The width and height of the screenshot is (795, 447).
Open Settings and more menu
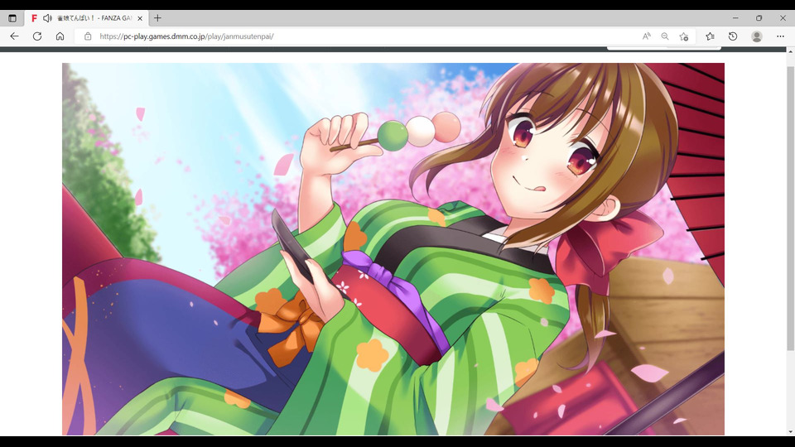[x=780, y=36]
